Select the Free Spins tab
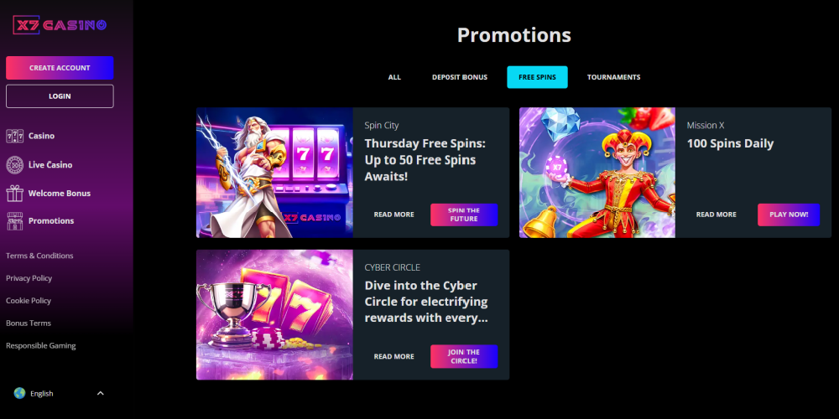 537,77
